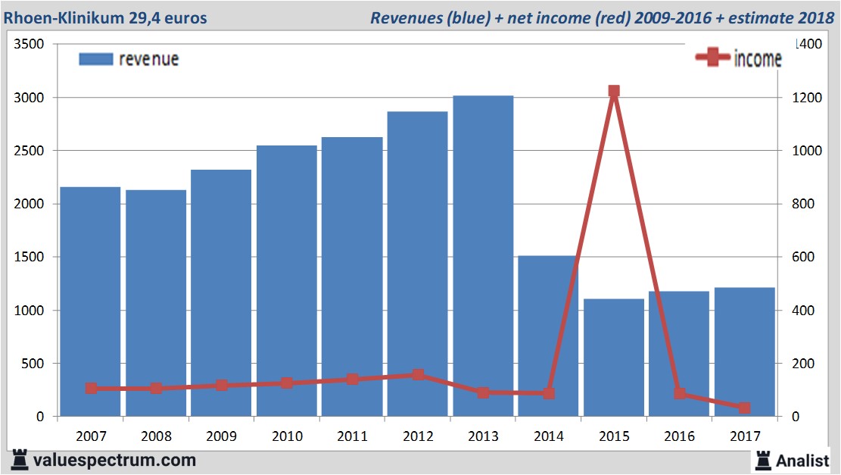Select the 2013 revenue bar
841x475 pixels.
(x=483, y=256)
